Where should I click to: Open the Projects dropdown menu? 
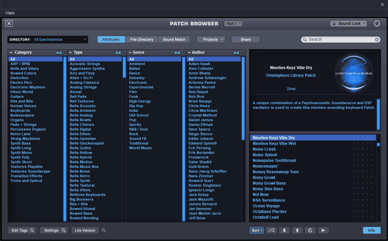click(x=211, y=40)
